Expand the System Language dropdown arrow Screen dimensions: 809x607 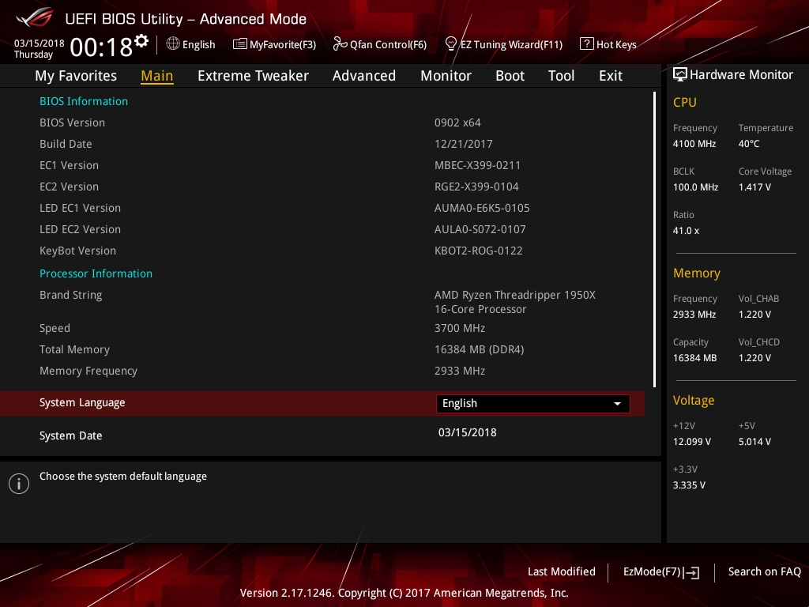click(x=617, y=404)
